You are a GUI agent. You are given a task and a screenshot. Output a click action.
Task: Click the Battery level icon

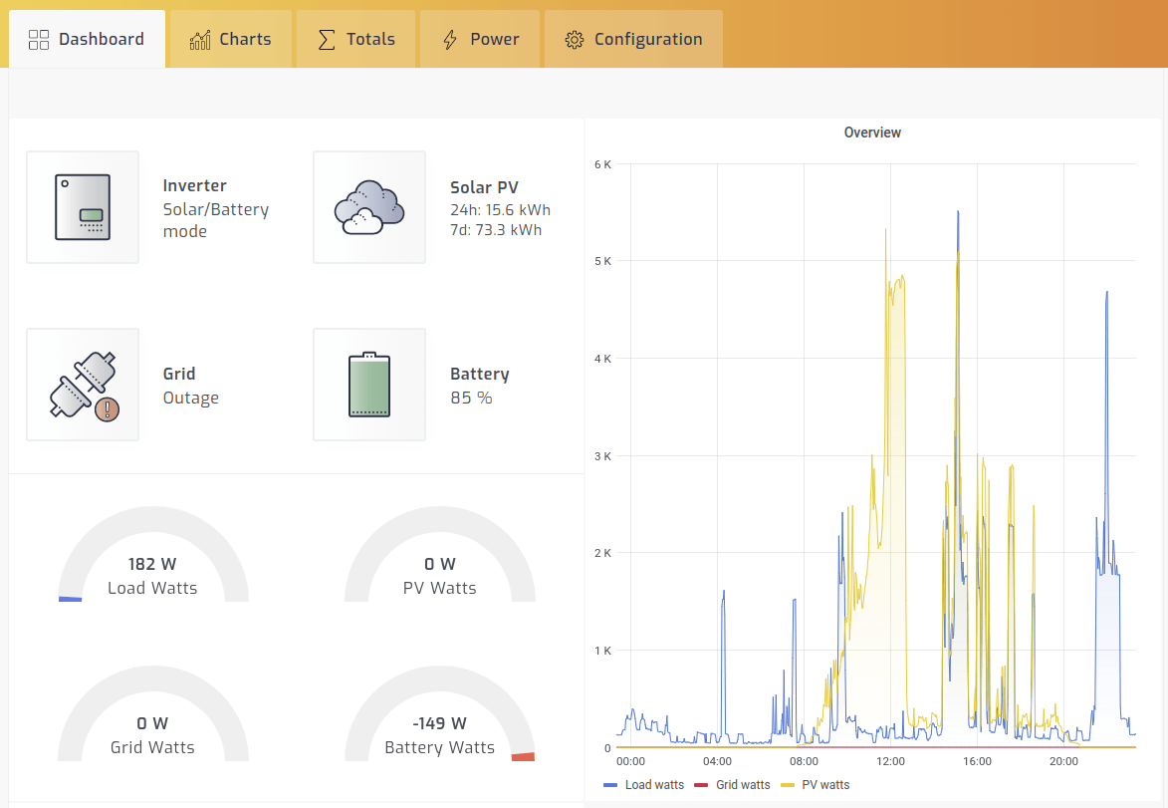(369, 384)
